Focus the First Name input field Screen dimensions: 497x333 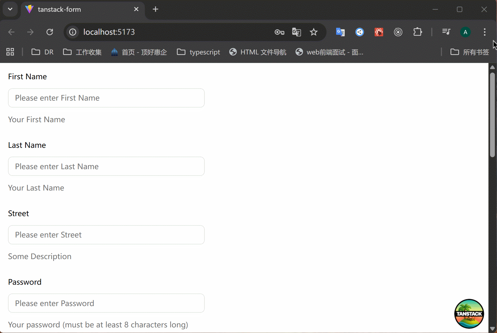click(106, 98)
